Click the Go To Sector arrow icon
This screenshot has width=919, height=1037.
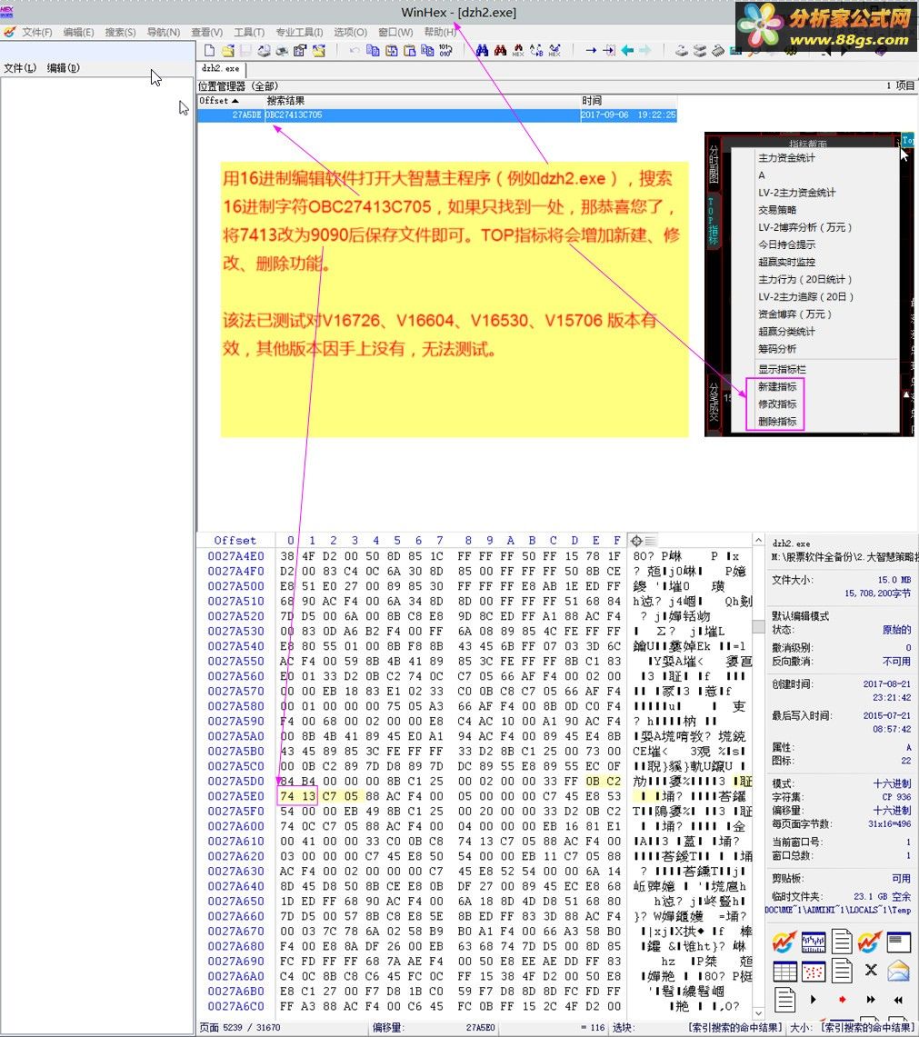(x=609, y=50)
